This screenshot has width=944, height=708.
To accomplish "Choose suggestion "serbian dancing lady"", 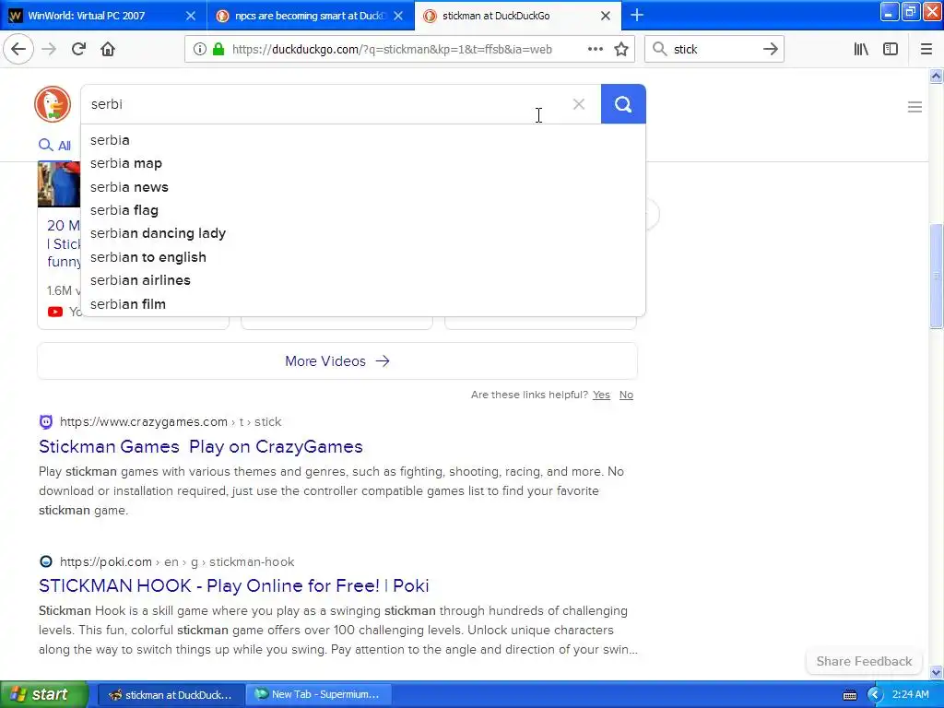I will (363, 233).
